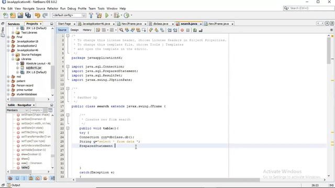This screenshot has height=188, width=335.
Task: Close the Start Page tab
Action: pos(74,24)
